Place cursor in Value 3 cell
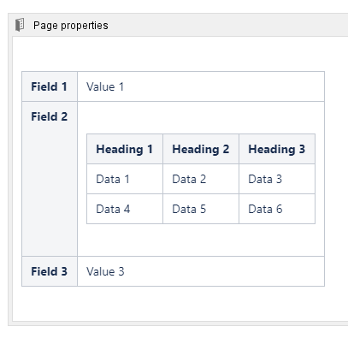The width and height of the screenshot is (348, 344). tap(201, 271)
